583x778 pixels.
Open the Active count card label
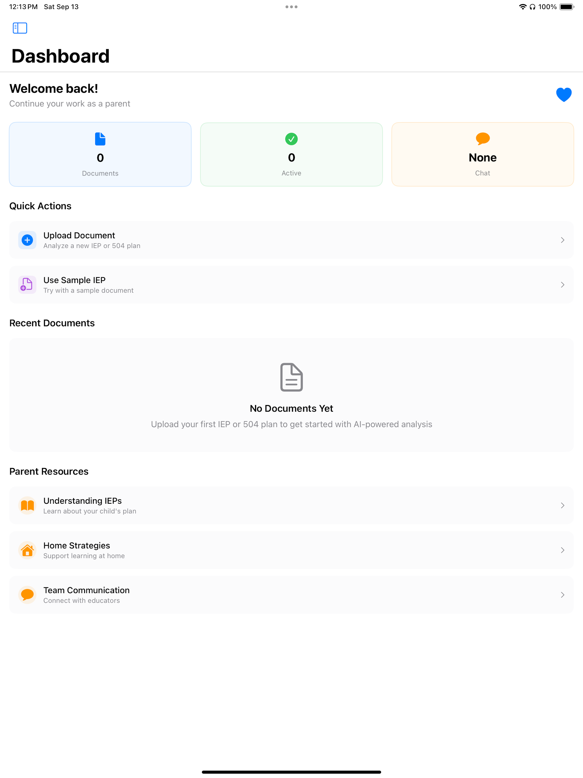coord(291,173)
